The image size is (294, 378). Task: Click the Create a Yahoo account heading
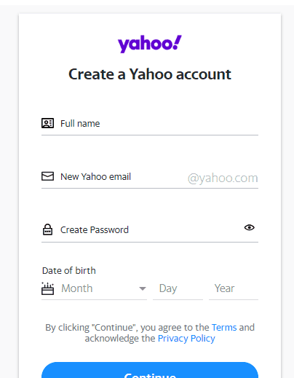(x=150, y=74)
